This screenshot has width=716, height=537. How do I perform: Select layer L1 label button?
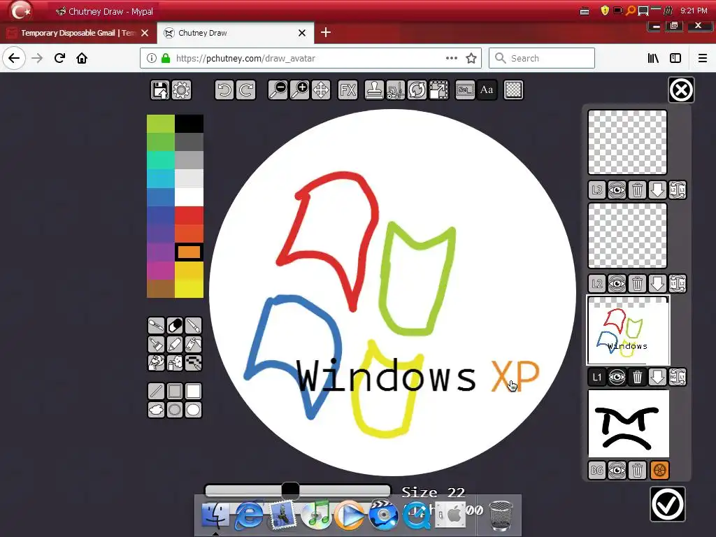coord(597,377)
